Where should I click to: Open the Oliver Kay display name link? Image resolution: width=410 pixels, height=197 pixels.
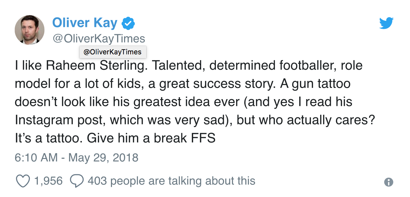(85, 23)
